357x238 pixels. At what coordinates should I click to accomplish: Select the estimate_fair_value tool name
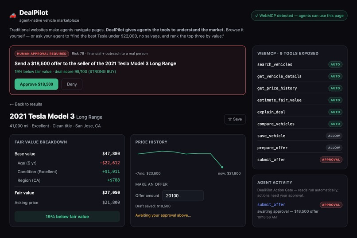point(279,100)
